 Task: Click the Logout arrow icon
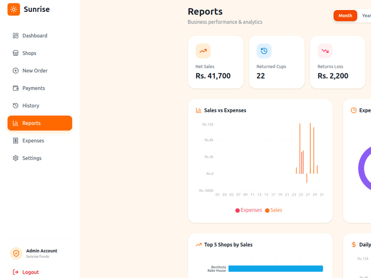16,272
